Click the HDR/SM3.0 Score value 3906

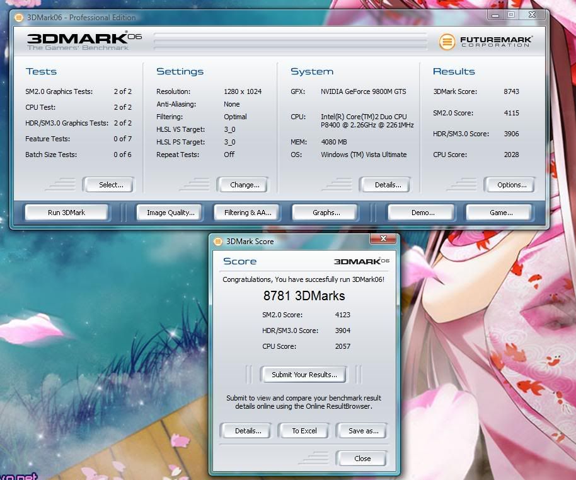coord(511,134)
